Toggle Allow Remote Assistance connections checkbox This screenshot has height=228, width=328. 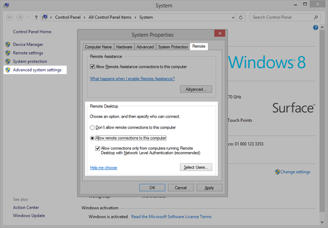coord(92,67)
